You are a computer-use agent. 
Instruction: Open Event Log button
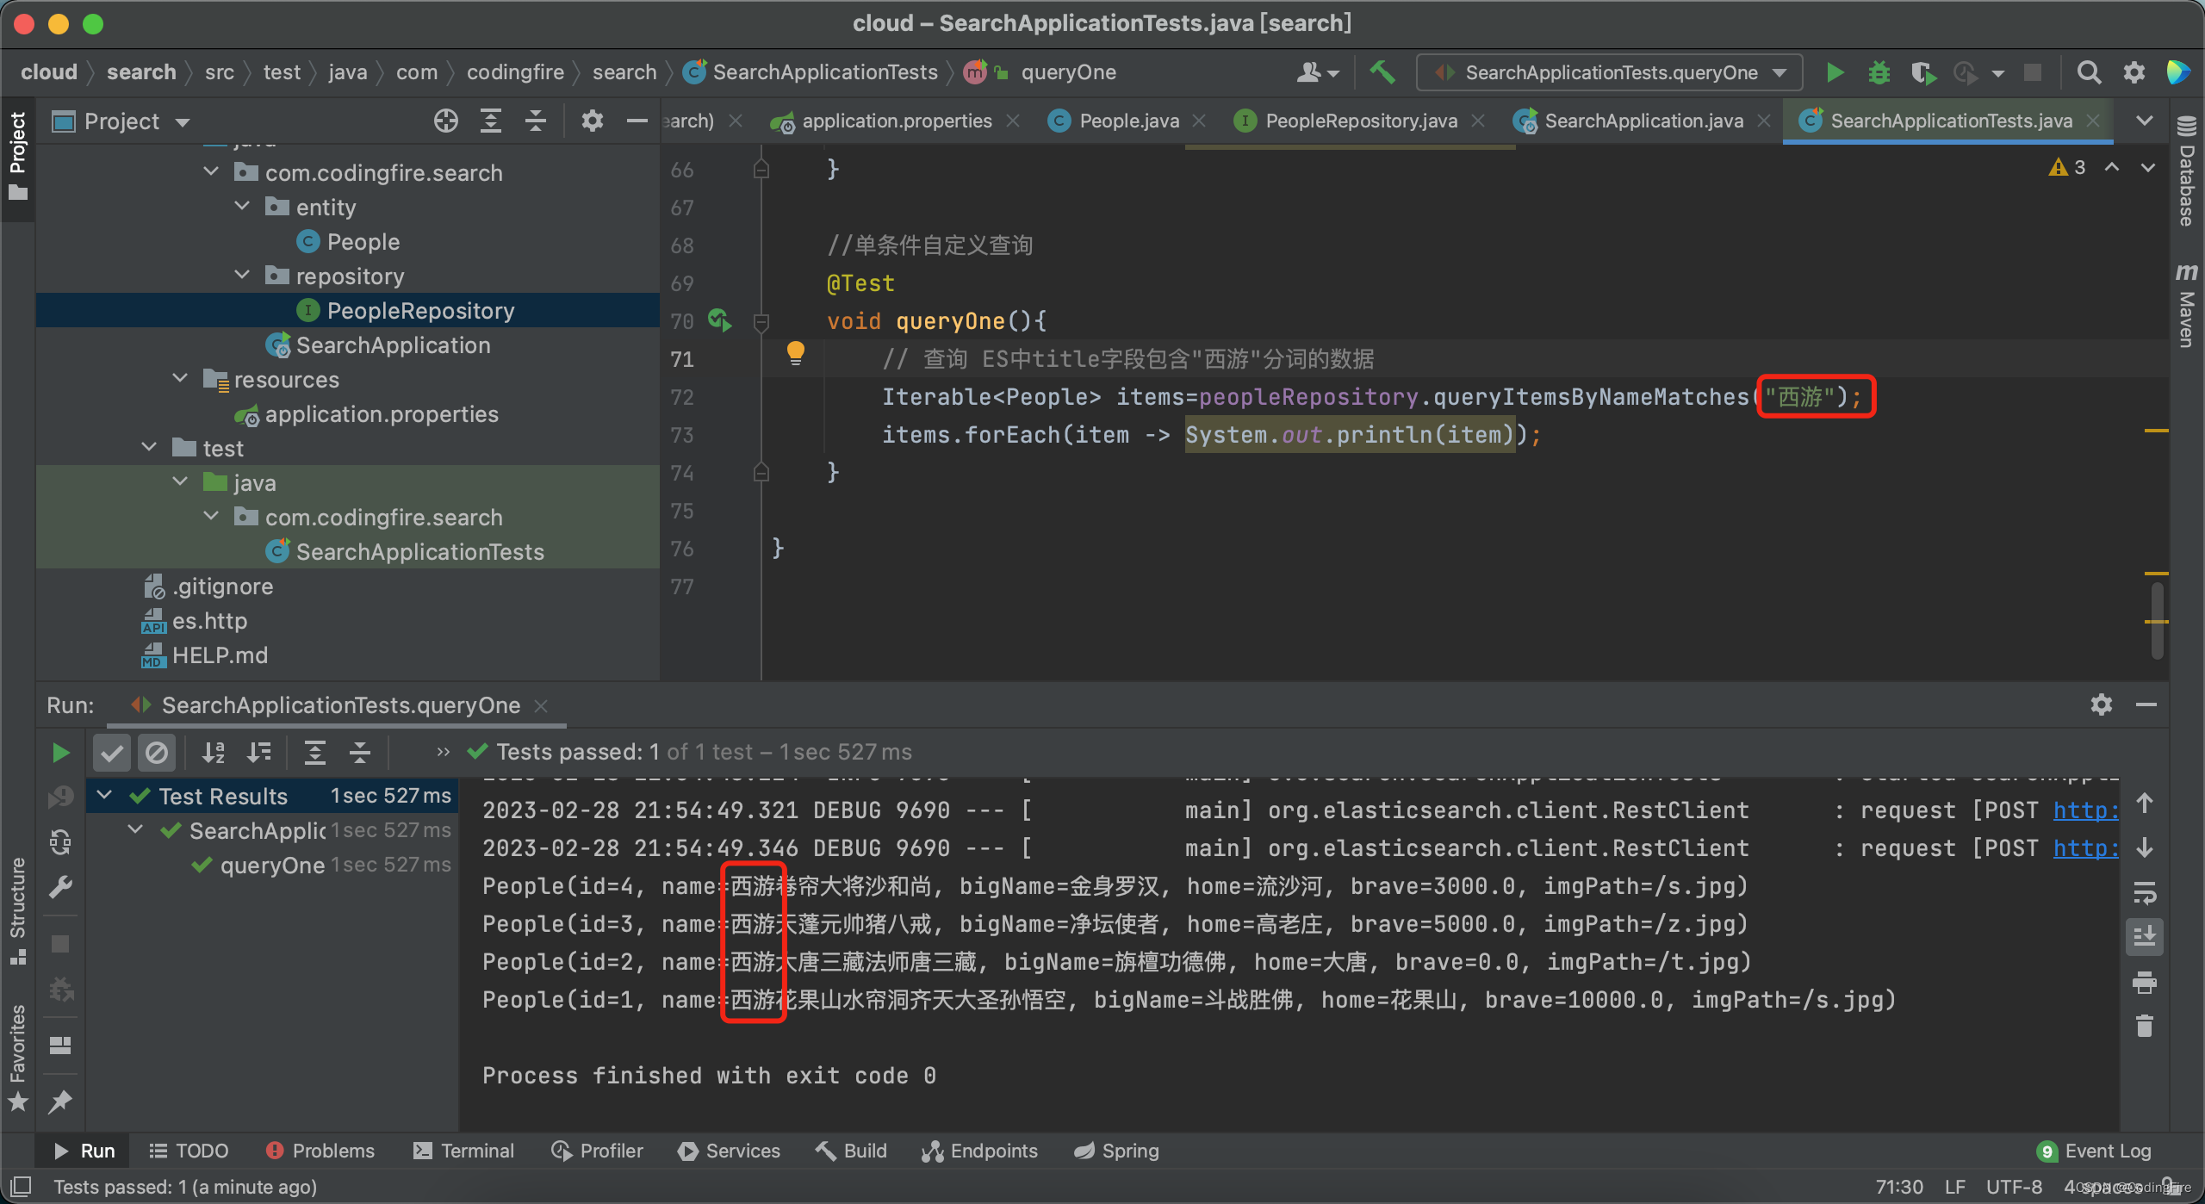2095,1151
